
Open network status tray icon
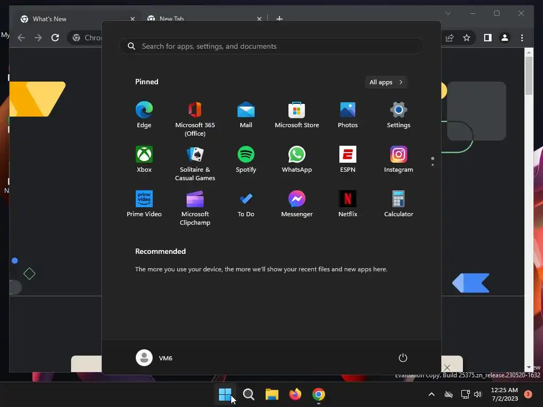click(465, 394)
